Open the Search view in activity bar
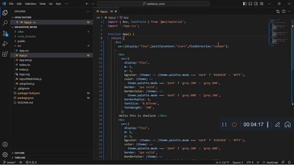Image resolution: width=294 pixels, height=165 pixels. tap(5, 23)
